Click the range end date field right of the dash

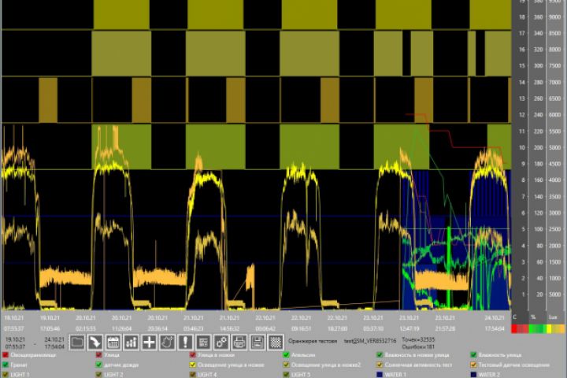point(54,343)
